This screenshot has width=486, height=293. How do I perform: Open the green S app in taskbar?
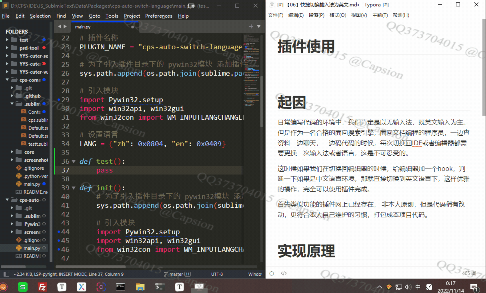pyautogui.click(x=23, y=287)
